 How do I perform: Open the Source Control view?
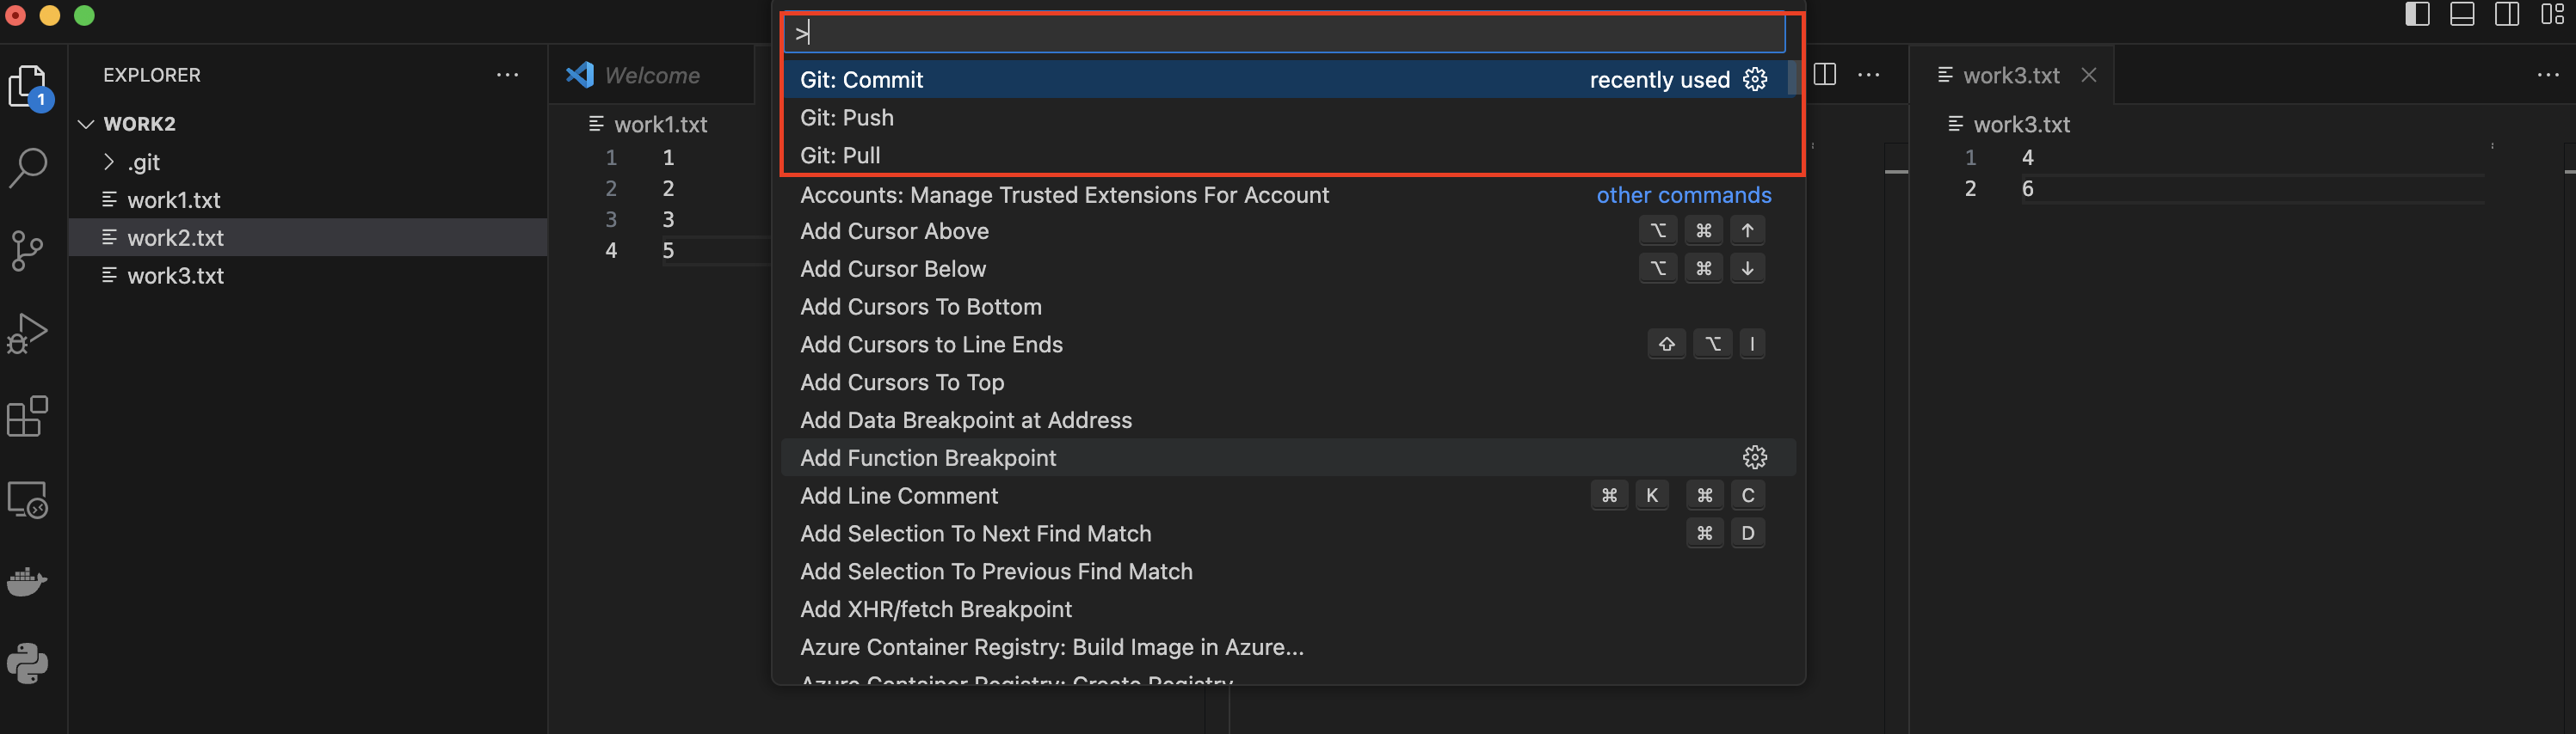pos(28,251)
